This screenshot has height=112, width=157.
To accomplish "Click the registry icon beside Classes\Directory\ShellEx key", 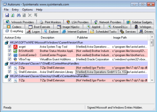I will pos(7,76).
